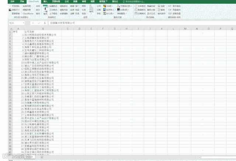Viewport: 236px width, 161px height.
Task: Select column B header
Action: point(43,29)
